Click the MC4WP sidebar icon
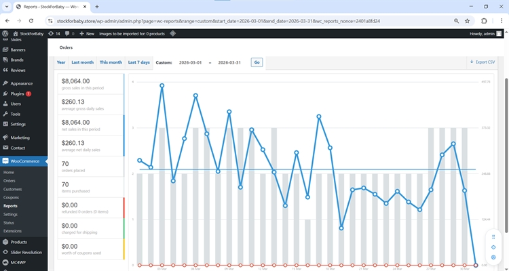The height and width of the screenshot is (271, 509). click(x=5, y=262)
